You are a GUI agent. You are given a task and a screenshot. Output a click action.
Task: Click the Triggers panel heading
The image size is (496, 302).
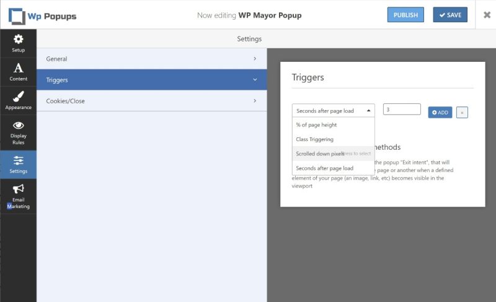(308, 77)
